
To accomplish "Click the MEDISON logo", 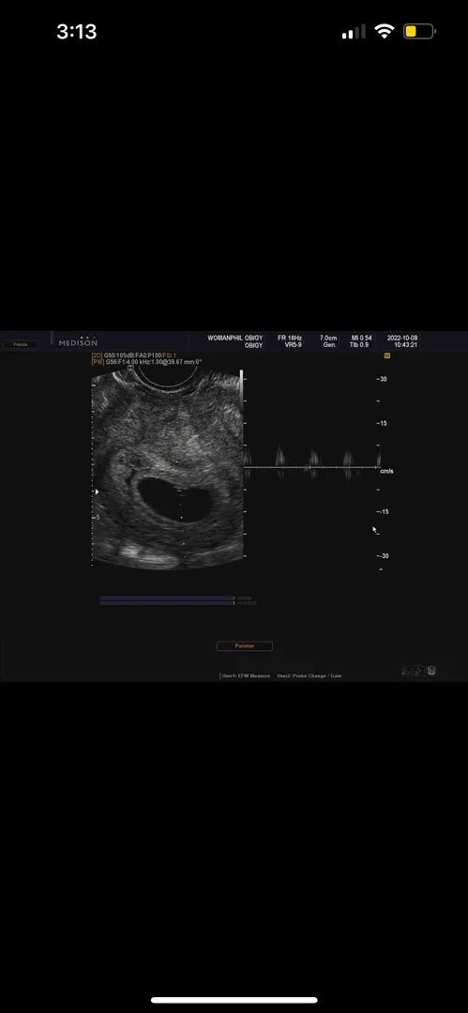I will 78,341.
